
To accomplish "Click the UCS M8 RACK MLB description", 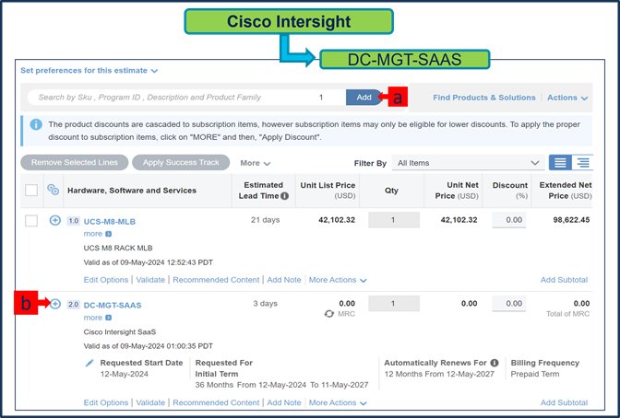I will point(118,248).
